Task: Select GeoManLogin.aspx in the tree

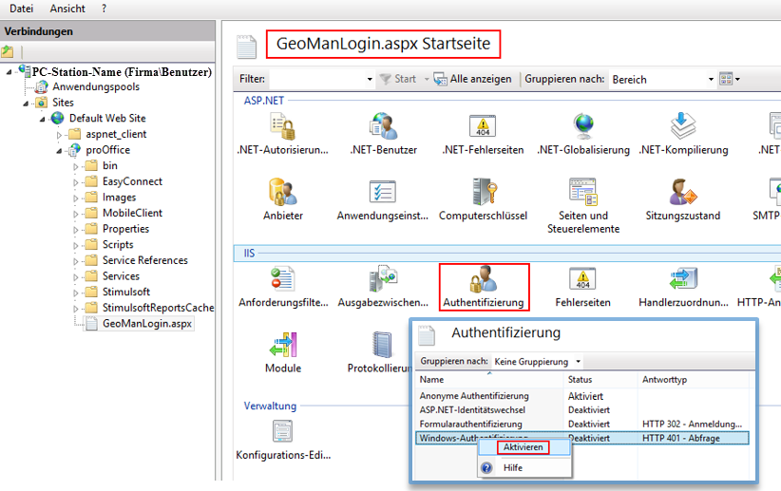Action: coord(147,324)
